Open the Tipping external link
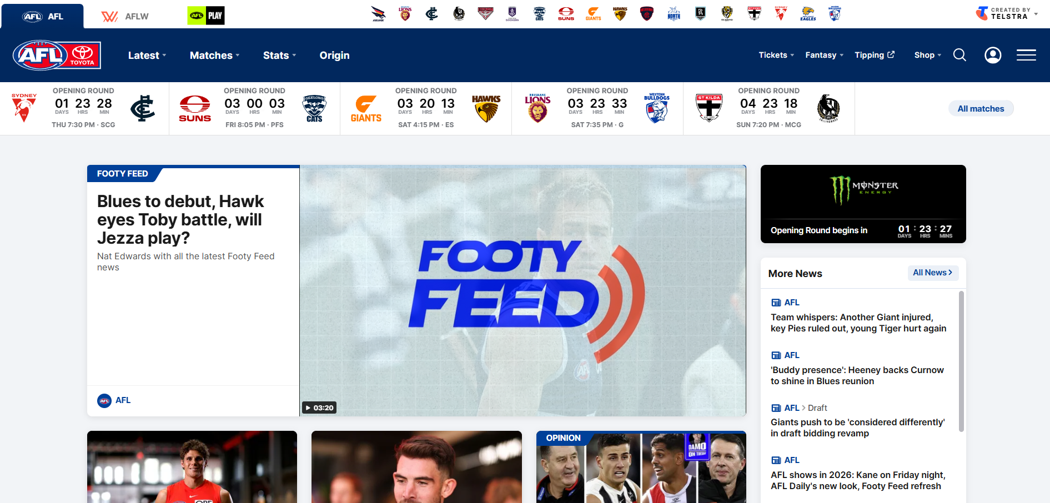Viewport: 1050px width, 503px height. (x=875, y=55)
